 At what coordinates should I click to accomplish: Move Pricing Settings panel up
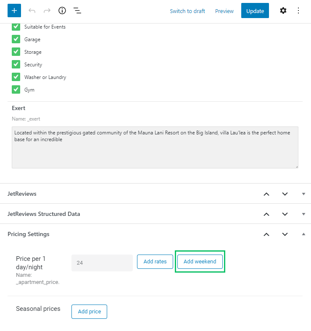tap(266, 234)
